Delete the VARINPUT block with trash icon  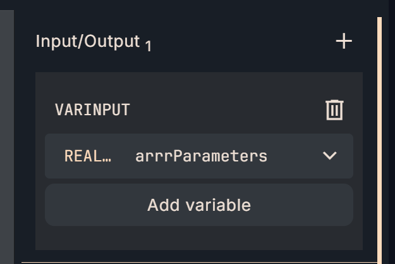334,110
